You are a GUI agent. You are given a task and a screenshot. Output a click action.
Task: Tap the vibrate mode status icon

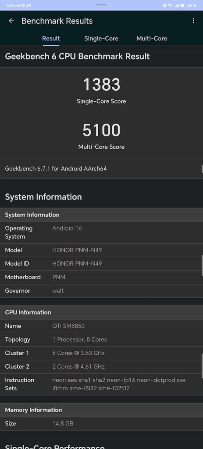pyautogui.click(x=164, y=5)
